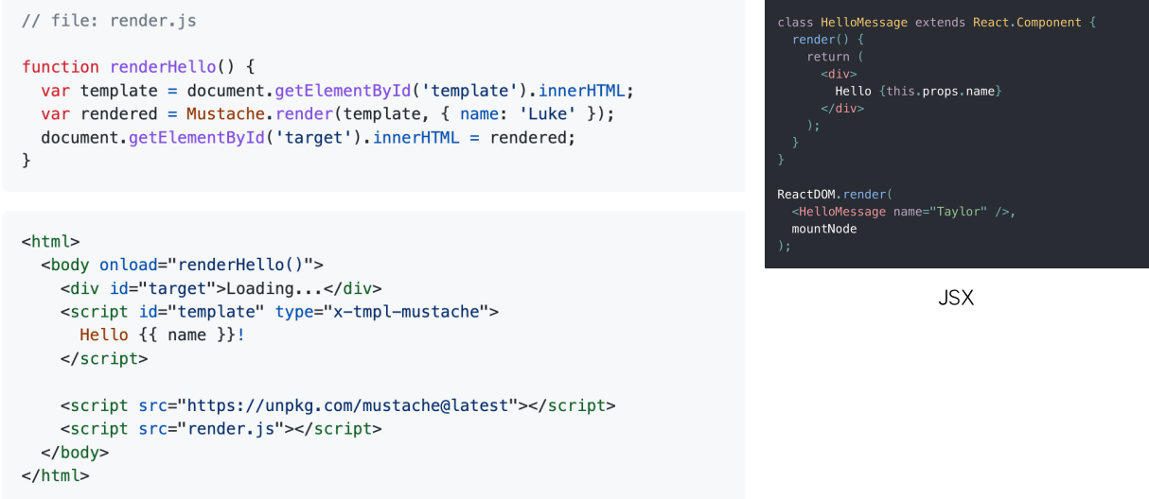Click the 'JSX' caption below the dark code block
This screenshot has height=499, width=1149.
(956, 299)
